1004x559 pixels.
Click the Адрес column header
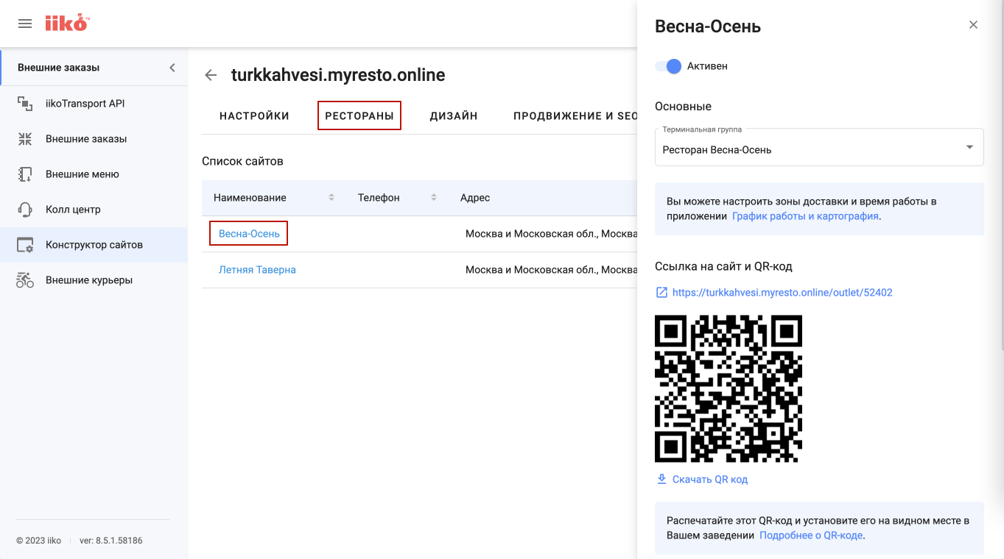click(x=475, y=198)
